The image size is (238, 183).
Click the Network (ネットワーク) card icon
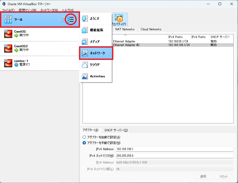point(85,53)
